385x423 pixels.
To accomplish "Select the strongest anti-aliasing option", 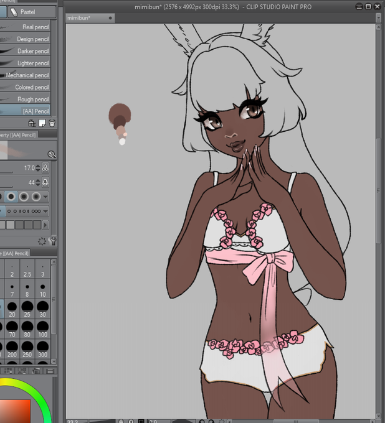I will (36, 197).
